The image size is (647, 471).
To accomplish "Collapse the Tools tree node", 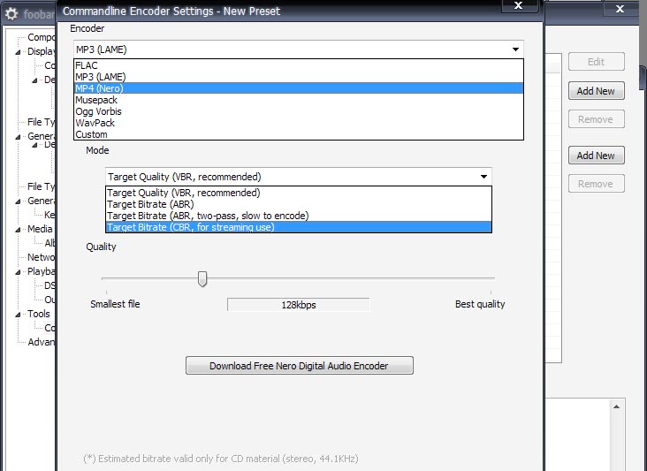I will click(x=18, y=315).
